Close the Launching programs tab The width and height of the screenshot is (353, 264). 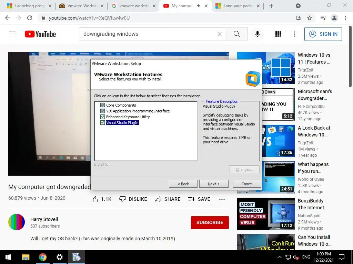tap(50, 6)
